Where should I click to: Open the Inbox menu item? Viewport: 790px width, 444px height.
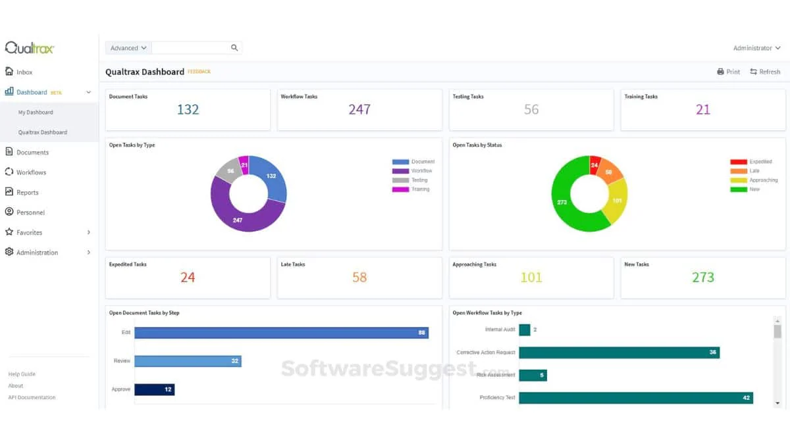[24, 72]
